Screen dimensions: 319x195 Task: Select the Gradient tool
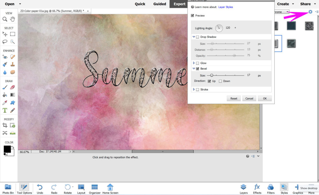pos(13,95)
